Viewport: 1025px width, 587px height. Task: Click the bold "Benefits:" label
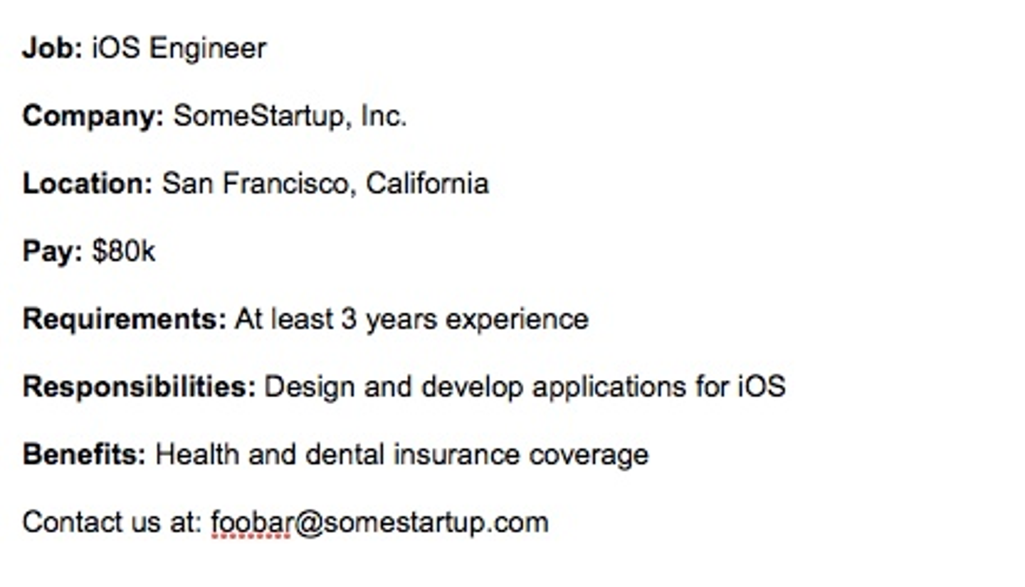click(x=84, y=455)
